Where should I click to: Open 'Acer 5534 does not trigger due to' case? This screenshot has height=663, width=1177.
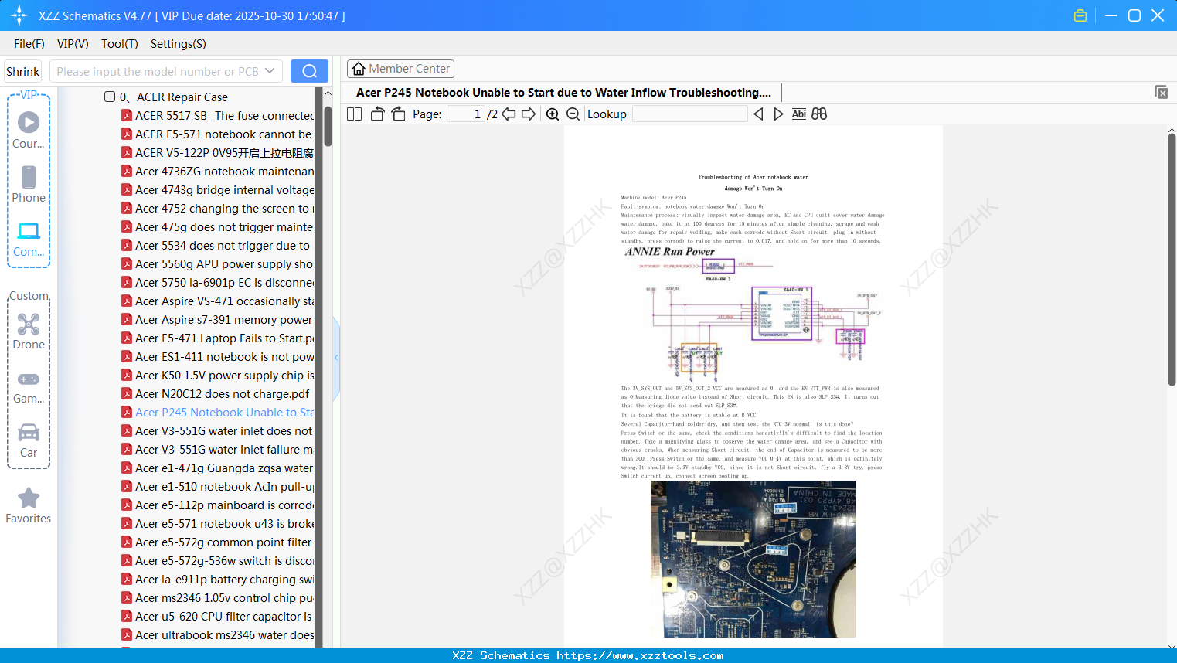(x=216, y=246)
